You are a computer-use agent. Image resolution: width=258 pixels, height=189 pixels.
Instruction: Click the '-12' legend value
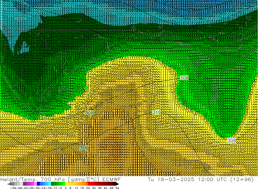(x=54, y=188)
